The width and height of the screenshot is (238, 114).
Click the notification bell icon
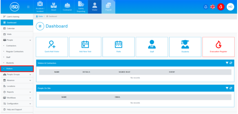pos(206,7)
